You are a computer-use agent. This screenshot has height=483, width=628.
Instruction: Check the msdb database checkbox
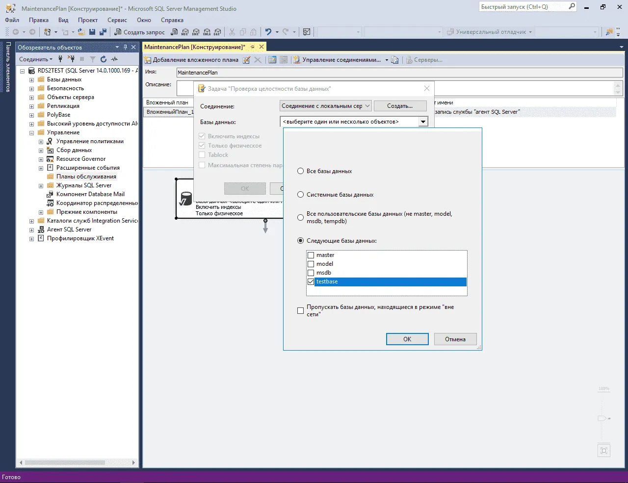point(311,273)
